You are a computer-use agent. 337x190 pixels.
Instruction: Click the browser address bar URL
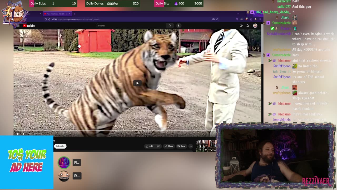coord(78,19)
